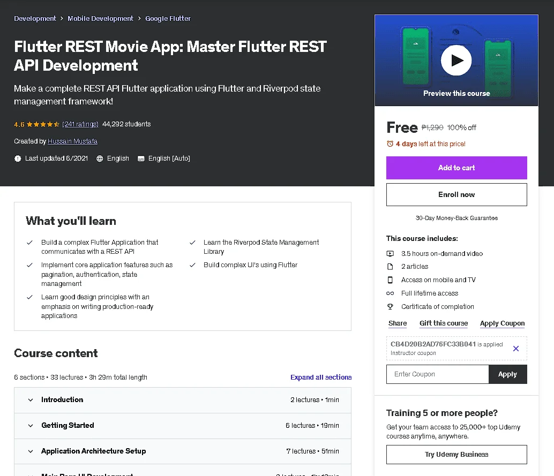Click the infinity lifetime access icon

[390, 293]
